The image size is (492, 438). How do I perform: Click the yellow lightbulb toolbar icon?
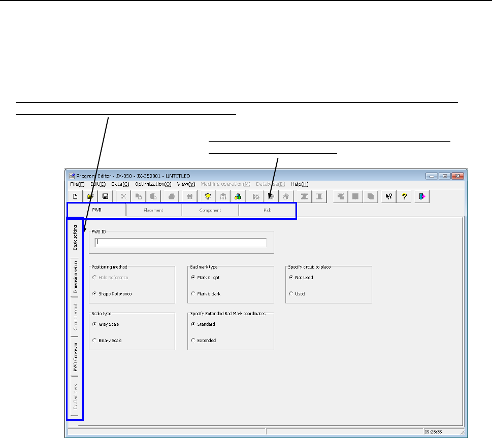pos(208,196)
